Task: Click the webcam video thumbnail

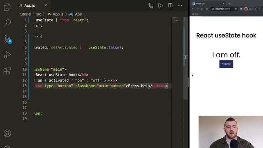Action: pyautogui.click(x=231, y=132)
